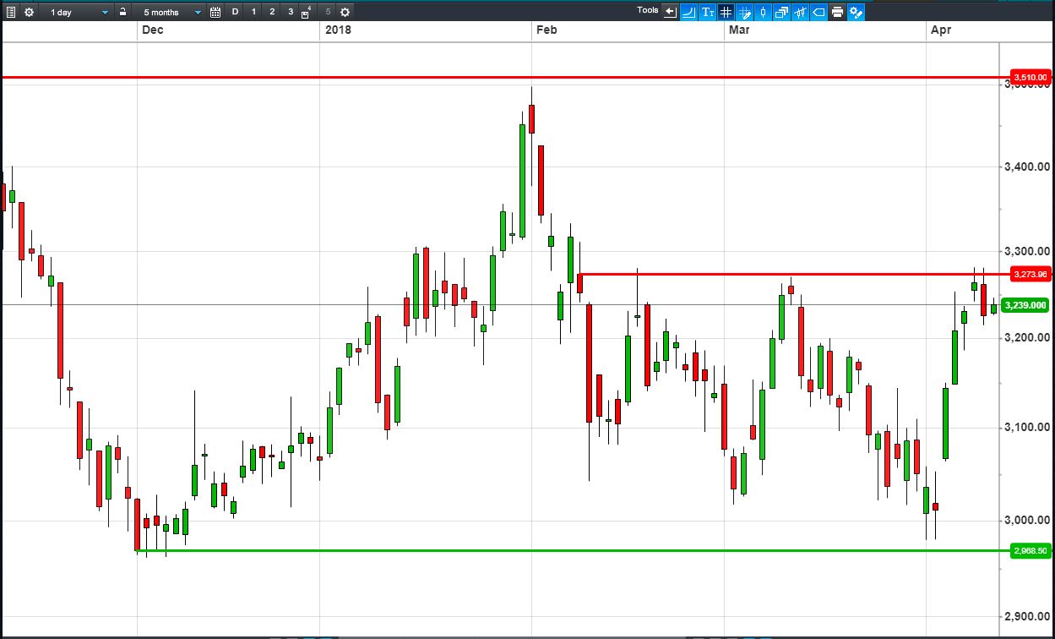Click the 3,273.96 resistance price label
Screen dimensions: 1055x639
1031,274
